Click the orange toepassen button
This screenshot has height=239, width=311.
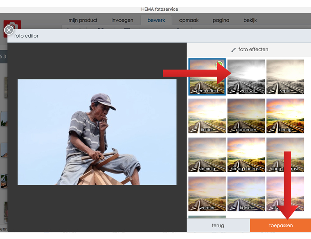280,225
